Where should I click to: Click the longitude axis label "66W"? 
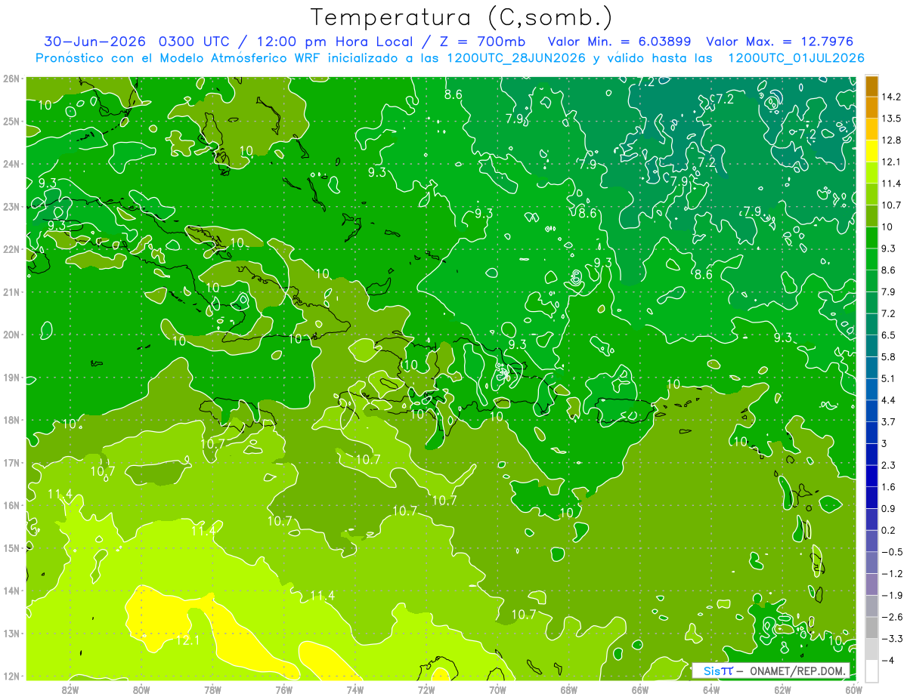pyautogui.click(x=640, y=689)
